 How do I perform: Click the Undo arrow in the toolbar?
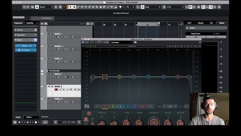pyautogui.click(x=24, y=7)
